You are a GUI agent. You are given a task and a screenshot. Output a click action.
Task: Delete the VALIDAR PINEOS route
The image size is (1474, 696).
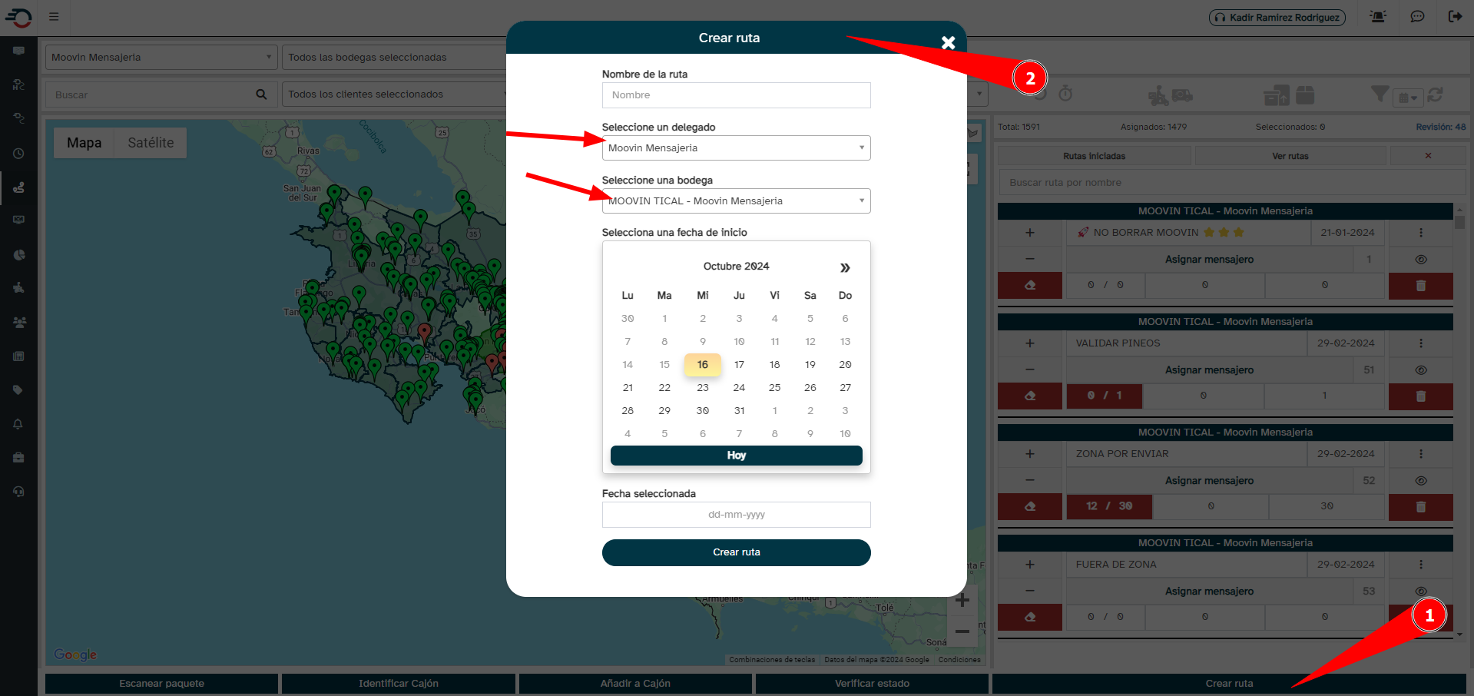[1420, 396]
